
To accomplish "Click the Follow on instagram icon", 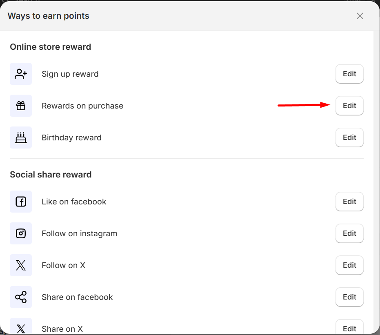I will pyautogui.click(x=21, y=233).
